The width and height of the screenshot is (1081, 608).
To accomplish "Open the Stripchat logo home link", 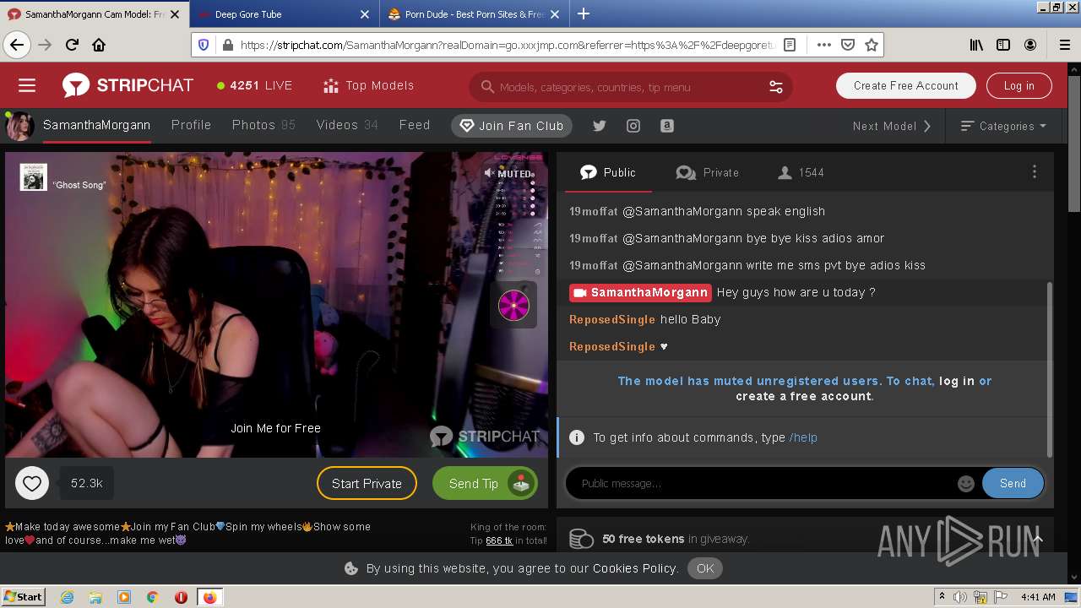I will [128, 85].
